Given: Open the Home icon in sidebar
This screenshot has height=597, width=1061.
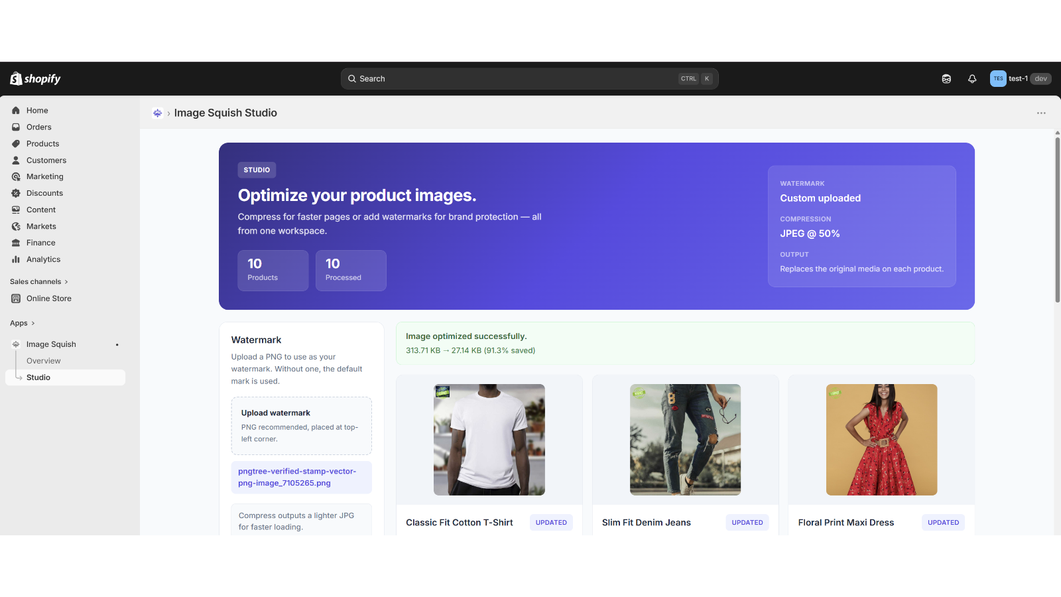Looking at the screenshot, I should pyautogui.click(x=16, y=111).
